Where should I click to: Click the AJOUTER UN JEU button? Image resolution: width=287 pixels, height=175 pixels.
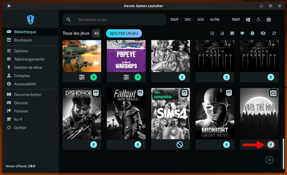pyautogui.click(x=124, y=33)
